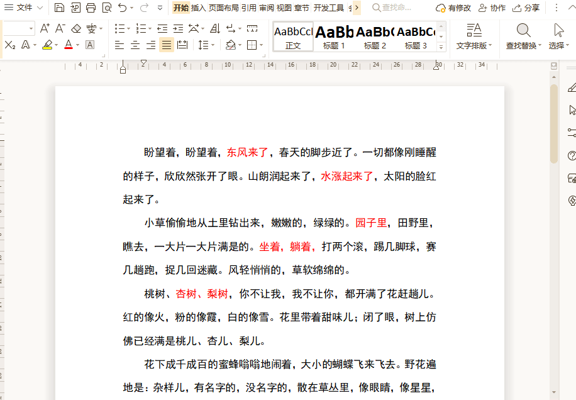This screenshot has height=400, width=576.
Task: Apply red font color swatch
Action: click(68, 45)
